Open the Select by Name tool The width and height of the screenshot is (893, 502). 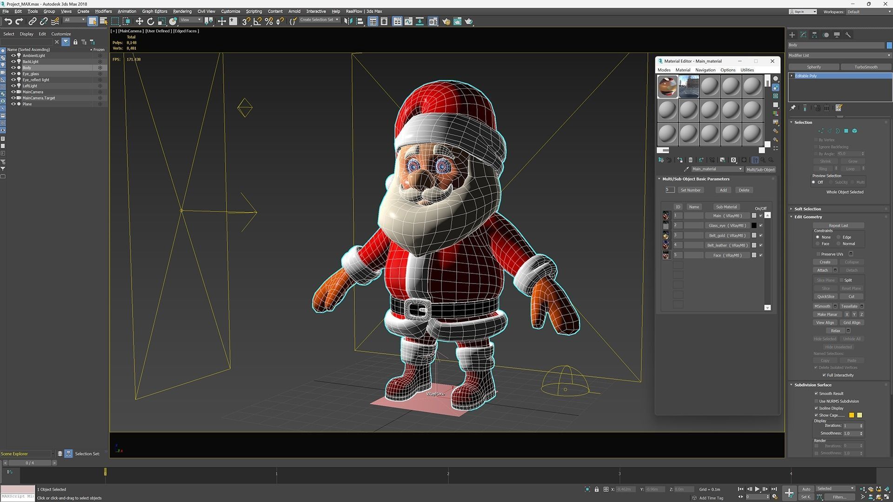click(103, 21)
